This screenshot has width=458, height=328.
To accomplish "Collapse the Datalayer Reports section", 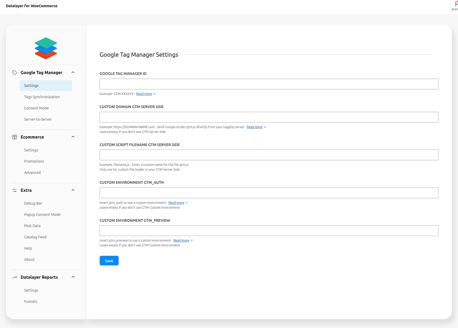I will [x=73, y=277].
